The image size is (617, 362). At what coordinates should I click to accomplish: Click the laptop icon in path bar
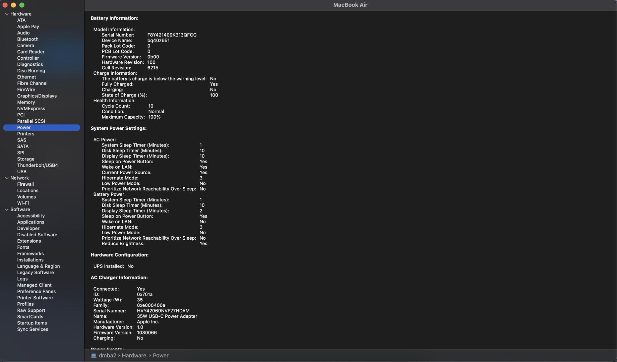pyautogui.click(x=94, y=355)
